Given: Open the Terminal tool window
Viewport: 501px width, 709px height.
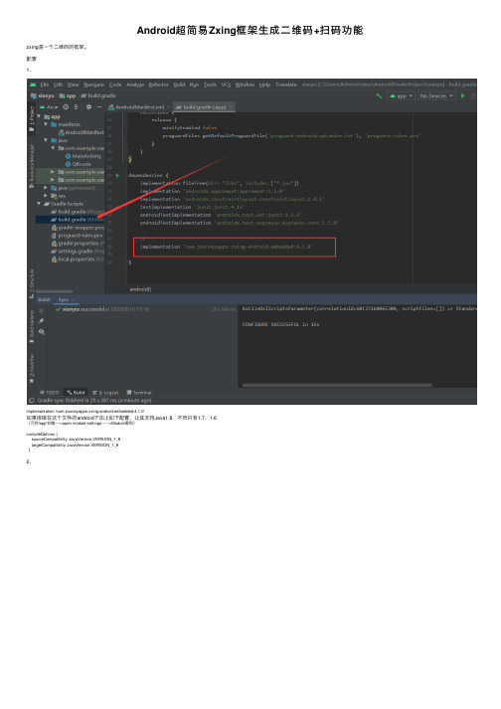Looking at the screenshot, I should coord(139,393).
